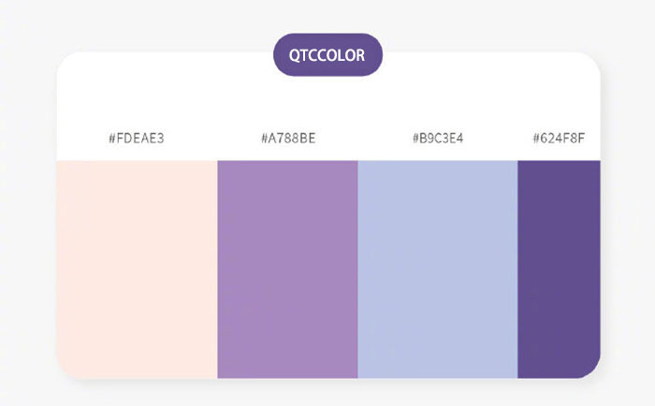Click the #624F8F hex code text

(559, 138)
